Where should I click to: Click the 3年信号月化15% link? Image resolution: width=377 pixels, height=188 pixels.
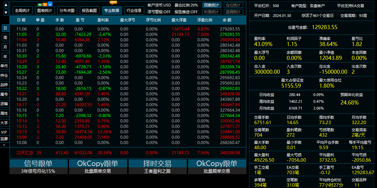38,171
